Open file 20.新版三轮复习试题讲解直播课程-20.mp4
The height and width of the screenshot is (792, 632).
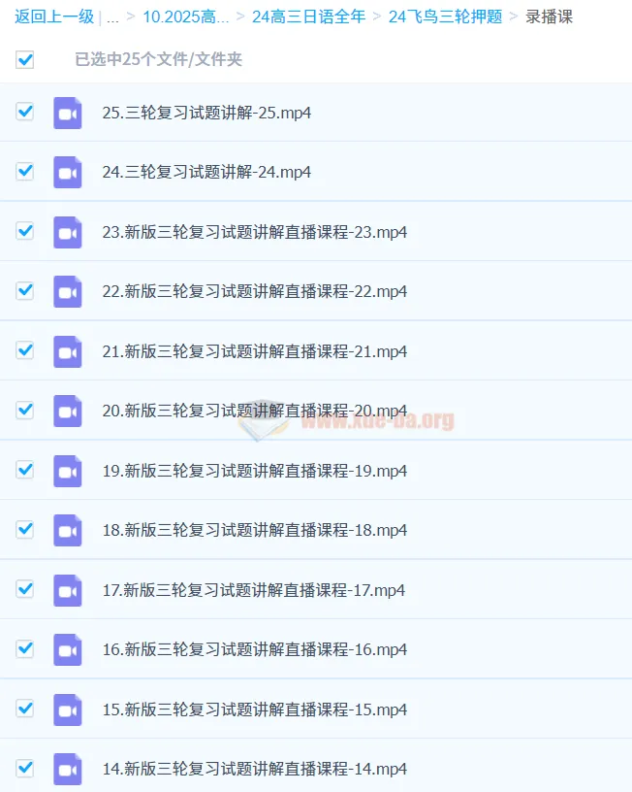(255, 411)
